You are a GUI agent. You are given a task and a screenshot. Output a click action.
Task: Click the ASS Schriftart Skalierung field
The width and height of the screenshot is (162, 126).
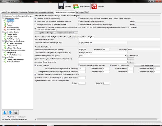point(82,68)
